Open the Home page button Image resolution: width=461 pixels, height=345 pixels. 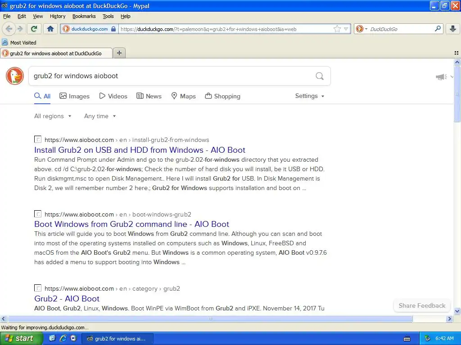[x=50, y=29]
